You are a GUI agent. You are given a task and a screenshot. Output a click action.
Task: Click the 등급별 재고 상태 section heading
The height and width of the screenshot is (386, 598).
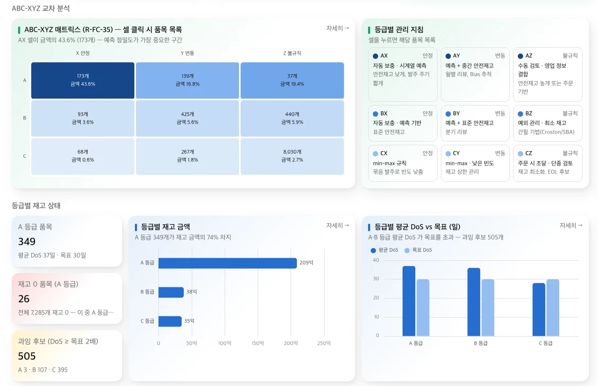(x=36, y=206)
